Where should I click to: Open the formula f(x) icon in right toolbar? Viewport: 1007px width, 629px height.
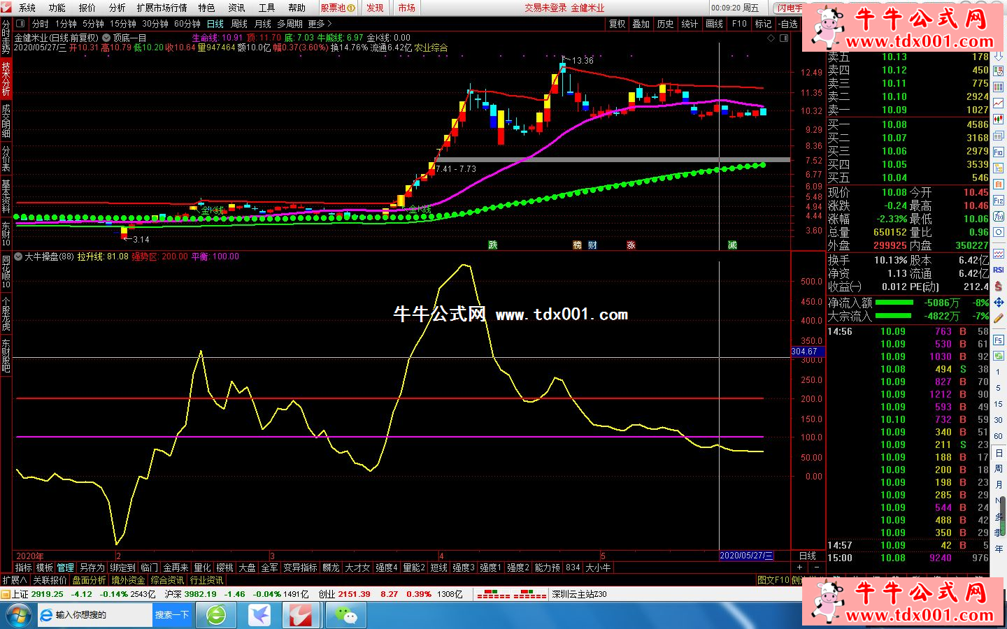[999, 217]
